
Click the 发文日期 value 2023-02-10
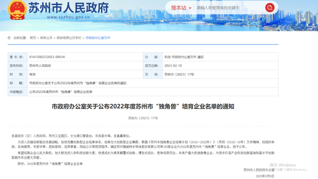pos(173,66)
